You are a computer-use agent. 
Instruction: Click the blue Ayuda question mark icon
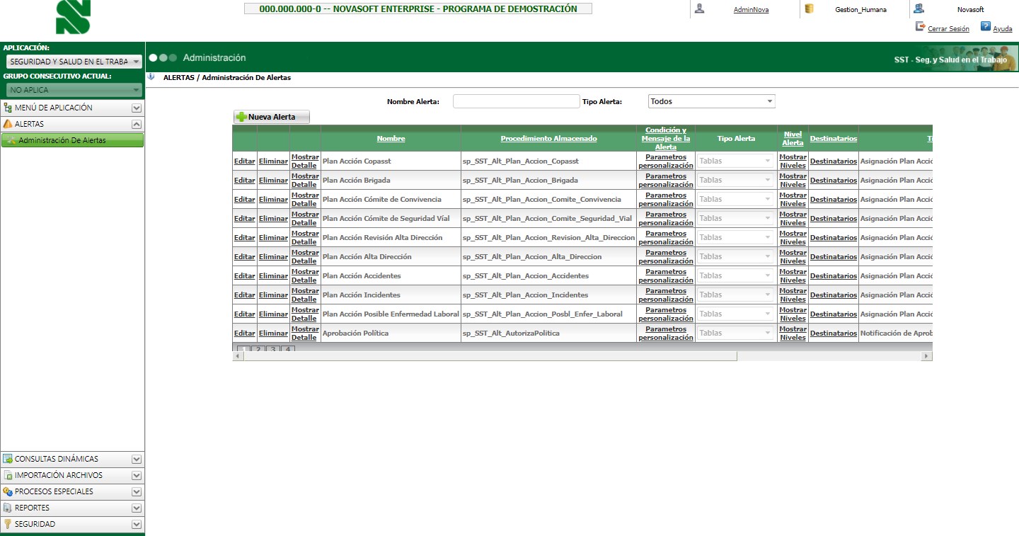coord(986,27)
